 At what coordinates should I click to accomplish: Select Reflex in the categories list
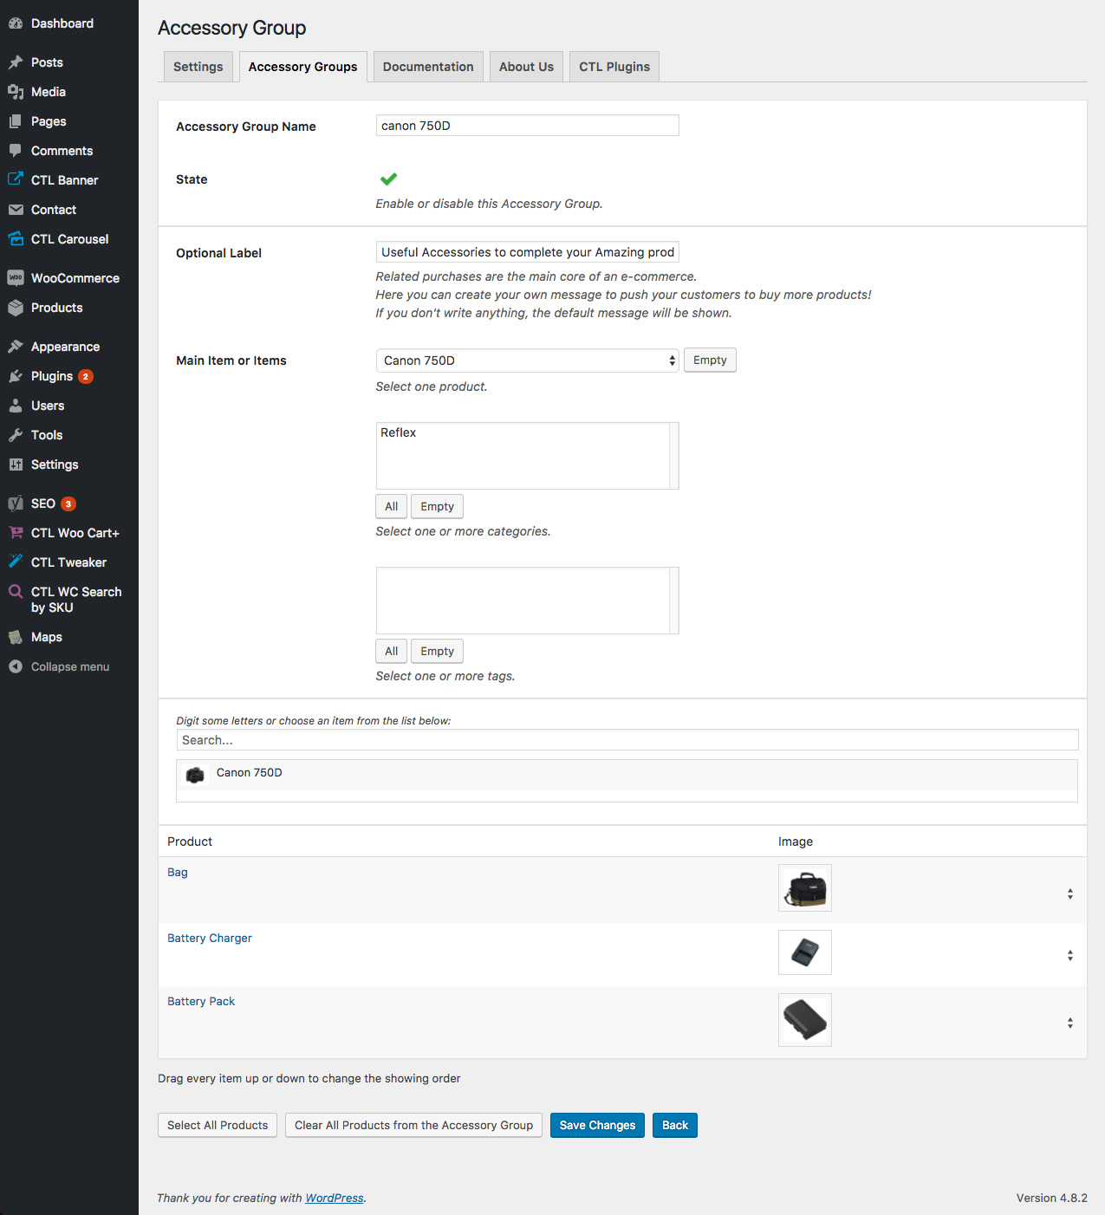(x=399, y=432)
